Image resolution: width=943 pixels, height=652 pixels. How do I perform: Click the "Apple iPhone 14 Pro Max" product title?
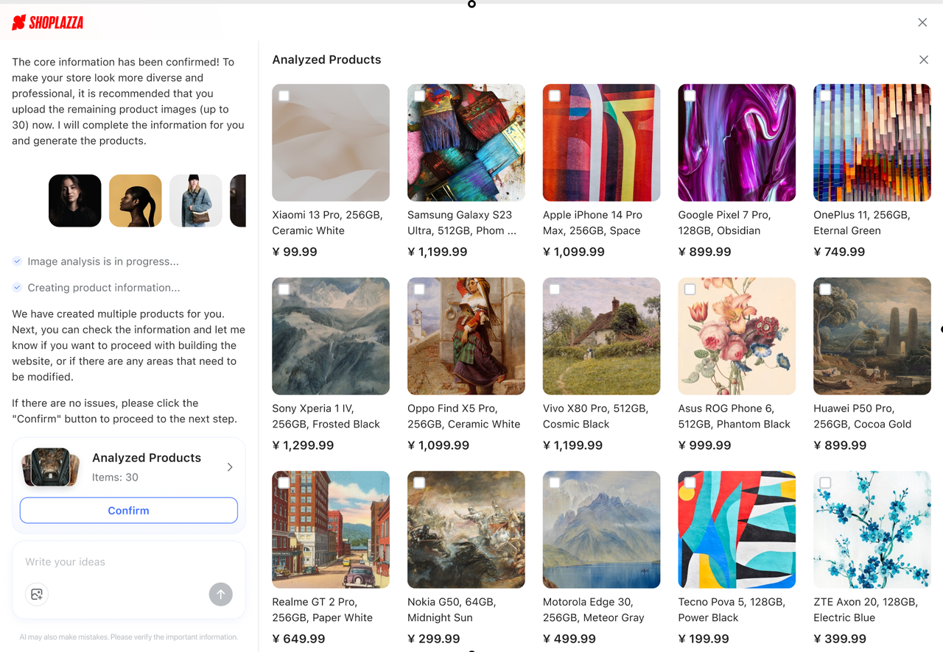(592, 223)
